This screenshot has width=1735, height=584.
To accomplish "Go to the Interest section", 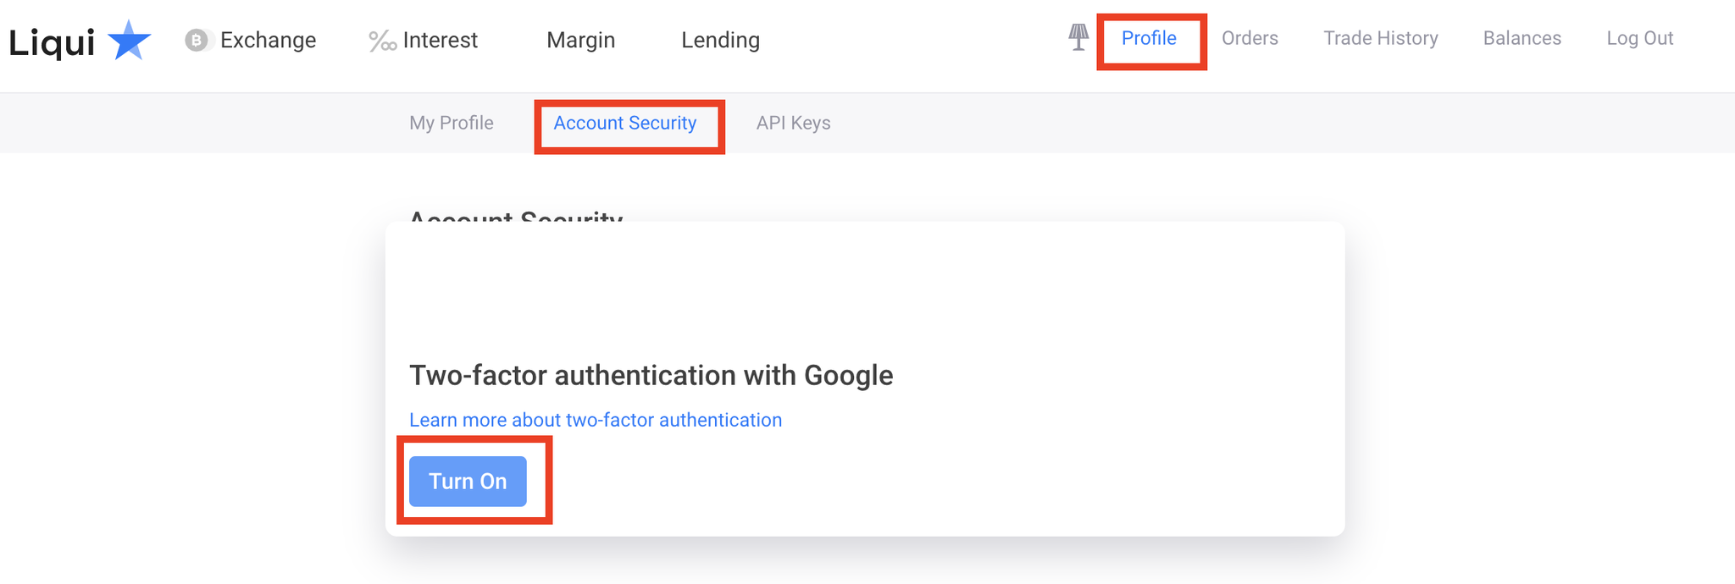I will pyautogui.click(x=441, y=40).
